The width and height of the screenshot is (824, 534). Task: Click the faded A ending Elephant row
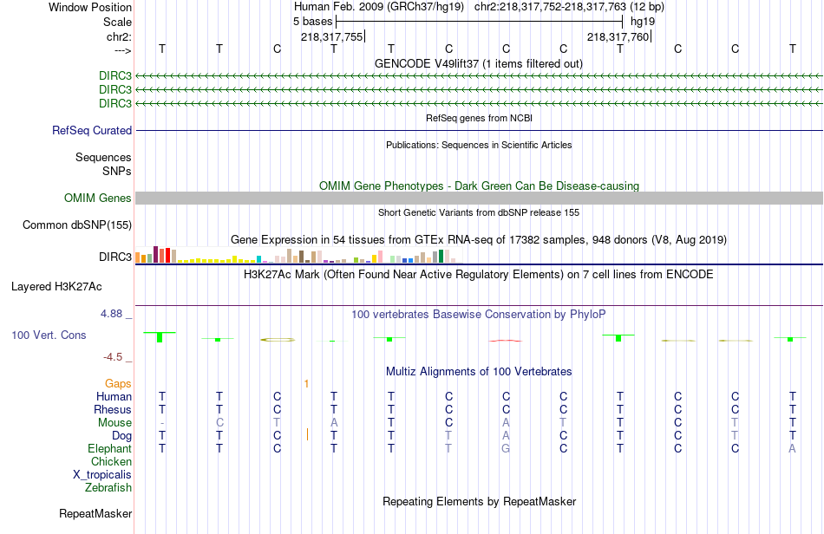pos(792,449)
